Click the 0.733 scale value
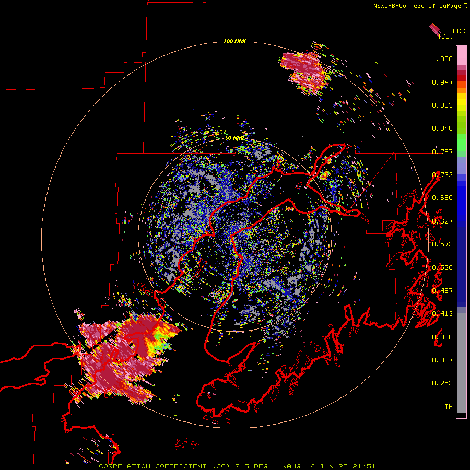 442,175
